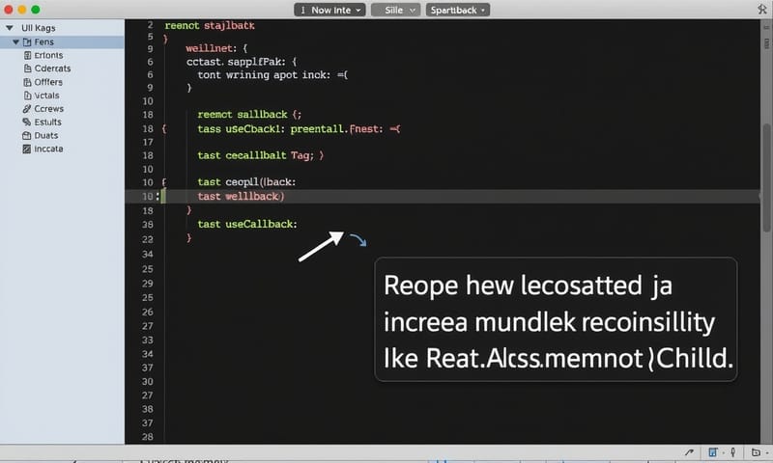Select the Estults item in sidebar

[x=47, y=123]
